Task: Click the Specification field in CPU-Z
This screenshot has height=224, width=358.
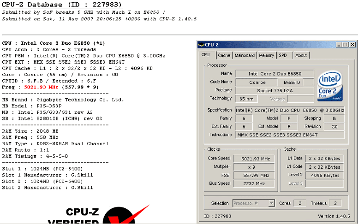Action: click(290, 110)
